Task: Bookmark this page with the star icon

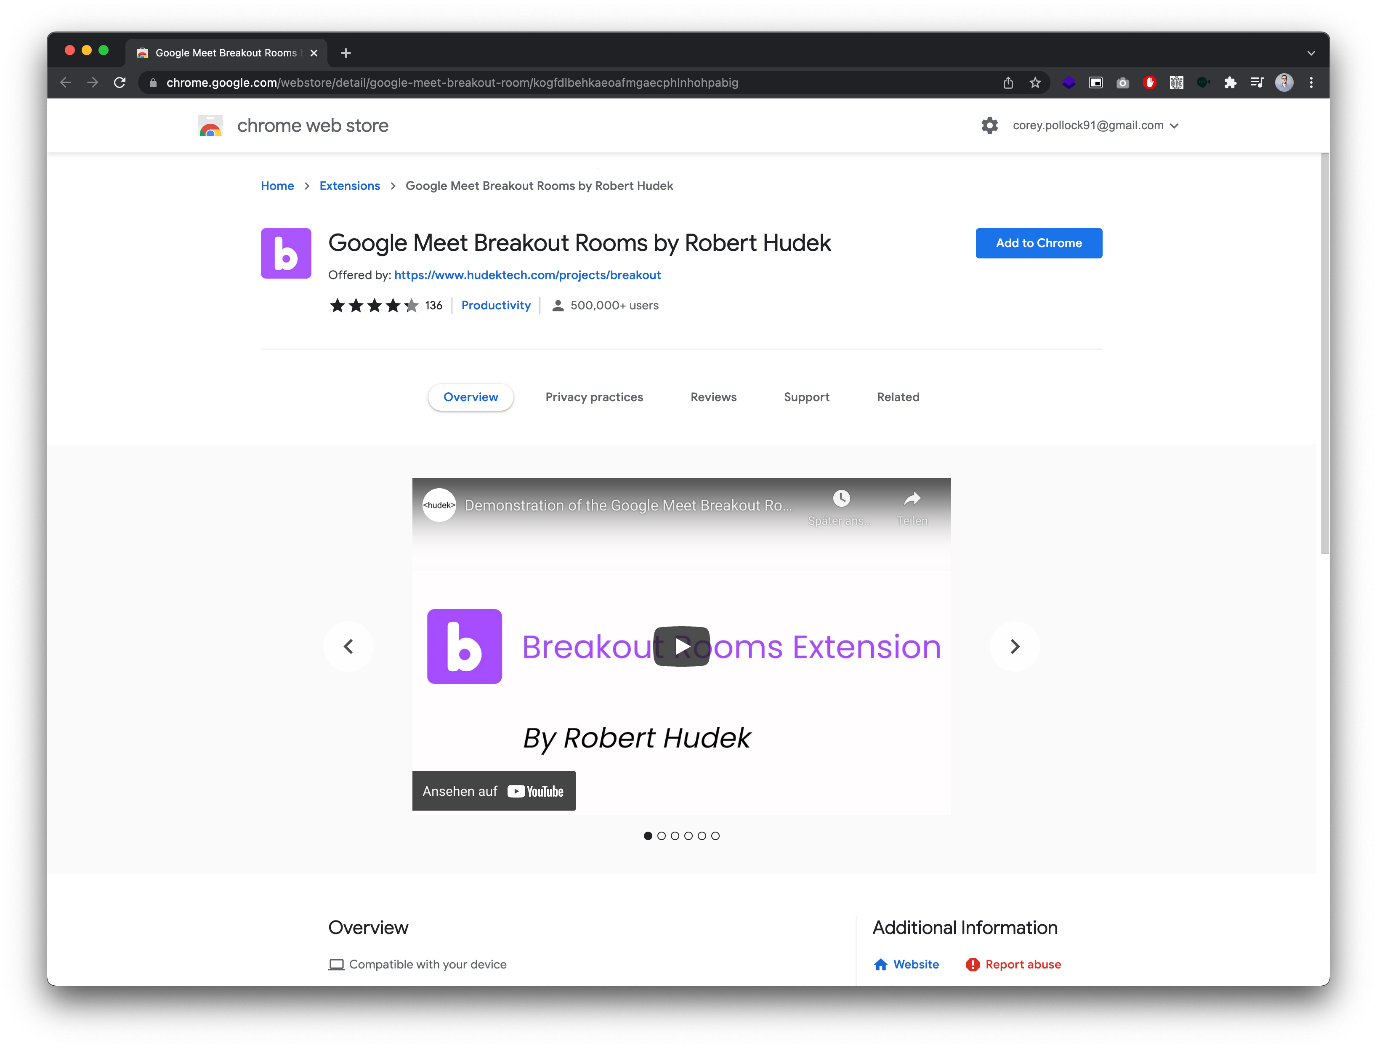Action: click(x=1035, y=82)
